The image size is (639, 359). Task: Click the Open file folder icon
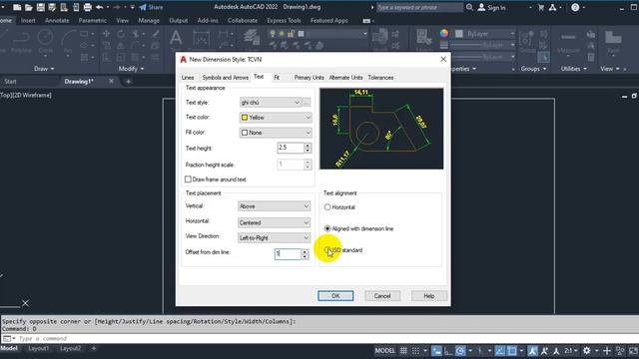[x=29, y=7]
